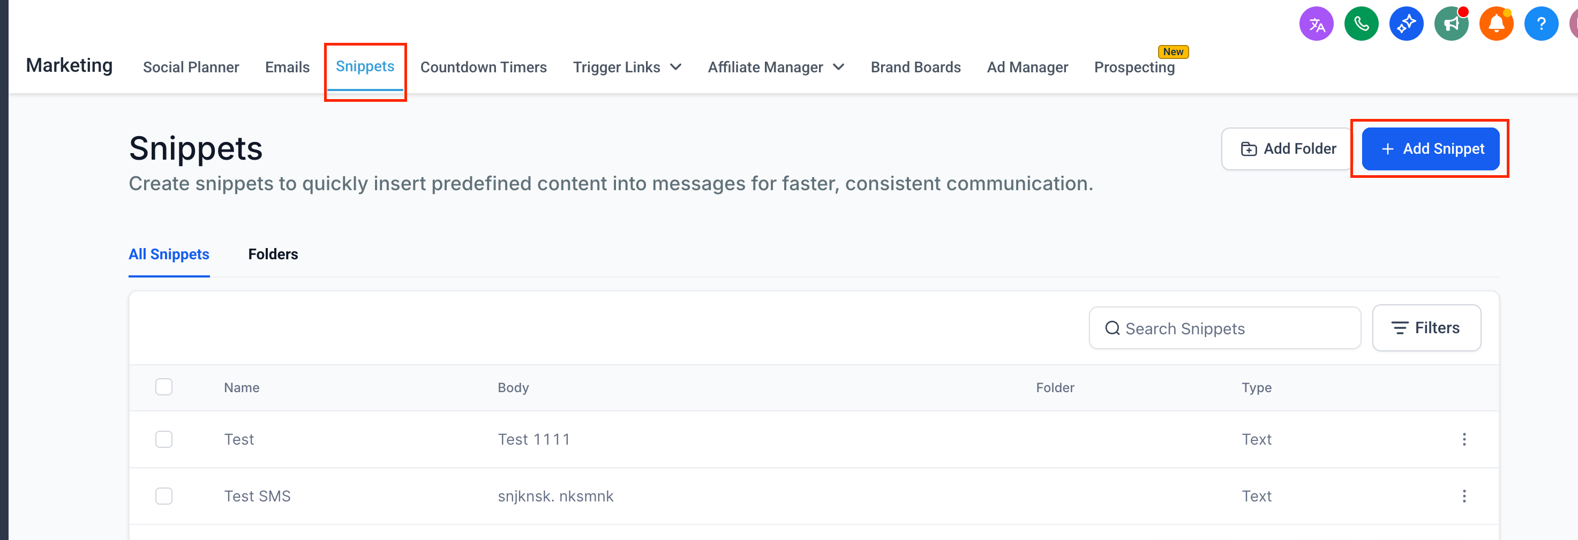This screenshot has height=540, width=1578.
Task: Click the Add Folder button
Action: pos(1288,149)
